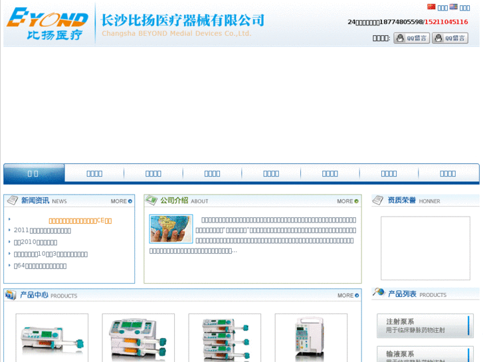Click the product center PRODUCTS folder icon
The height and width of the screenshot is (362, 483).
11,295
